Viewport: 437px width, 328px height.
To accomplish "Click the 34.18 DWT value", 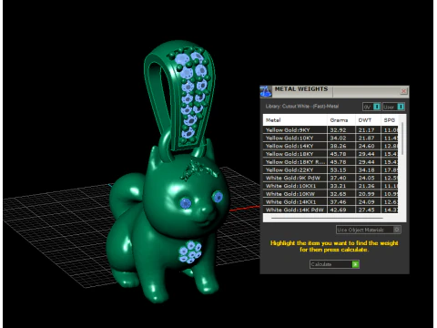I will [366, 169].
